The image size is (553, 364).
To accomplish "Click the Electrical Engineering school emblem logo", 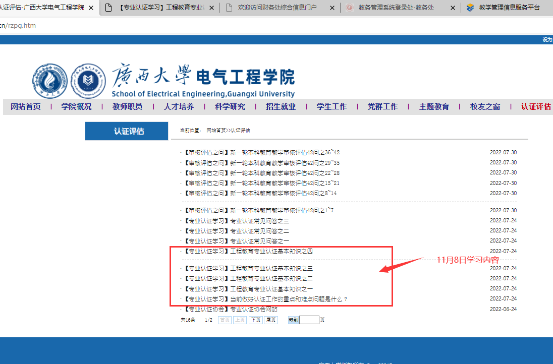I will point(88,80).
